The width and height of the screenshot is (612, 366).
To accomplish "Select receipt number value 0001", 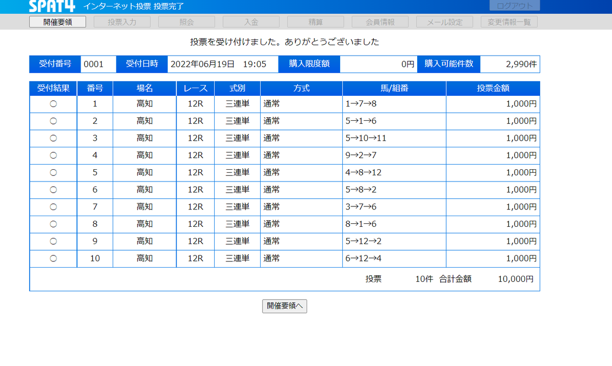I will click(x=94, y=64).
